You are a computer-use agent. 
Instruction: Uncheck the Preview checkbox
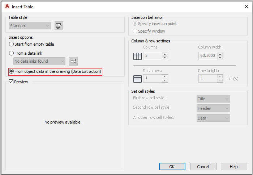(x=11, y=82)
